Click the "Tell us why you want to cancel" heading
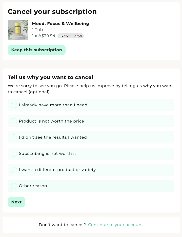 click(x=50, y=77)
